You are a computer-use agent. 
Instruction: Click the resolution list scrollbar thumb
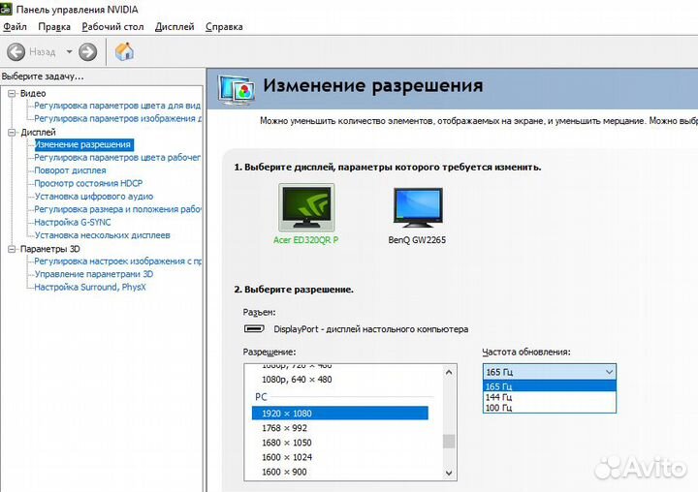(449, 442)
